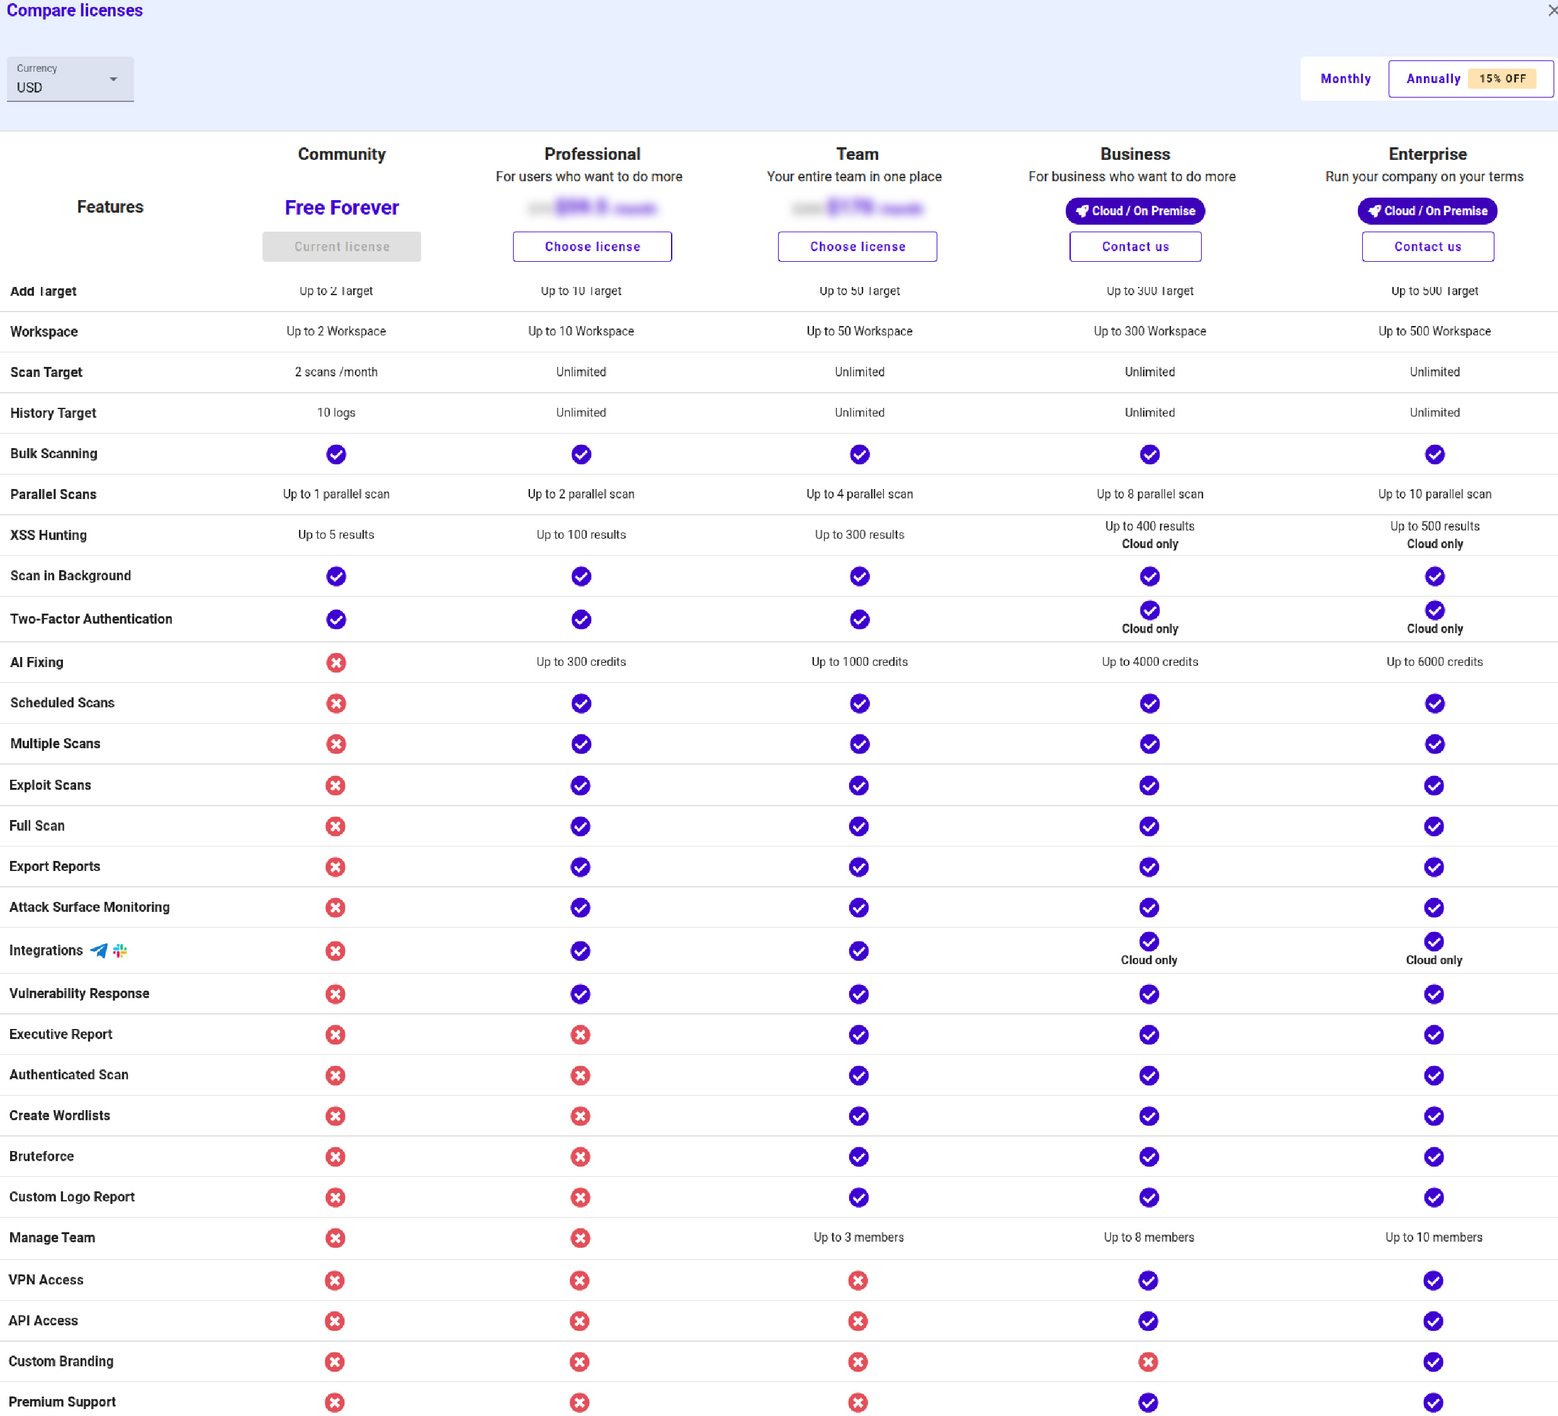
Task: Select the Monthly billing option
Action: tap(1345, 78)
